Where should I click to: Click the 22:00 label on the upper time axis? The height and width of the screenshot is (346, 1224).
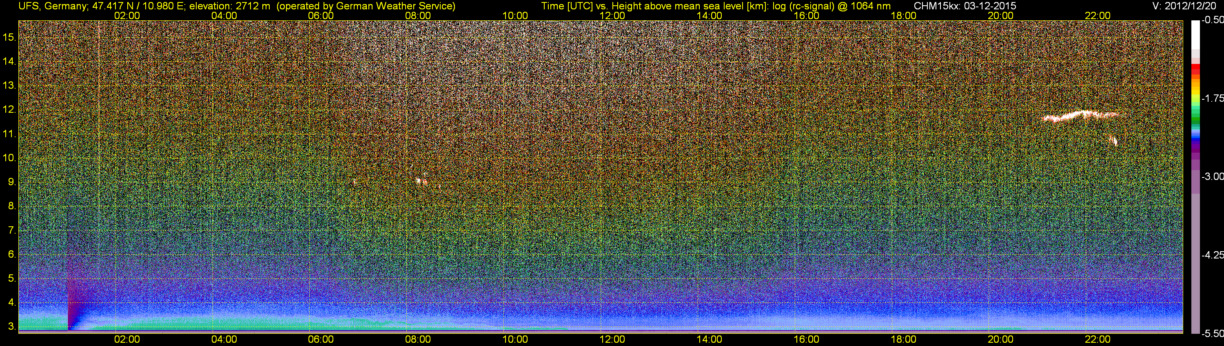(x=1098, y=15)
